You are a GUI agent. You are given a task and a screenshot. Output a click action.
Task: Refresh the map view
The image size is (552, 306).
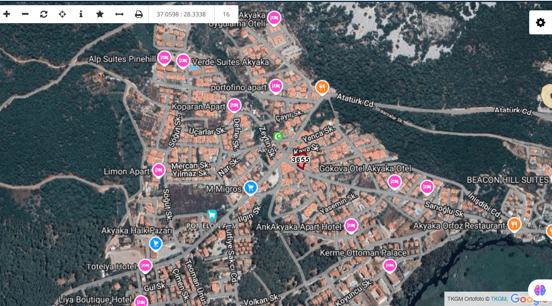pyautogui.click(x=44, y=14)
